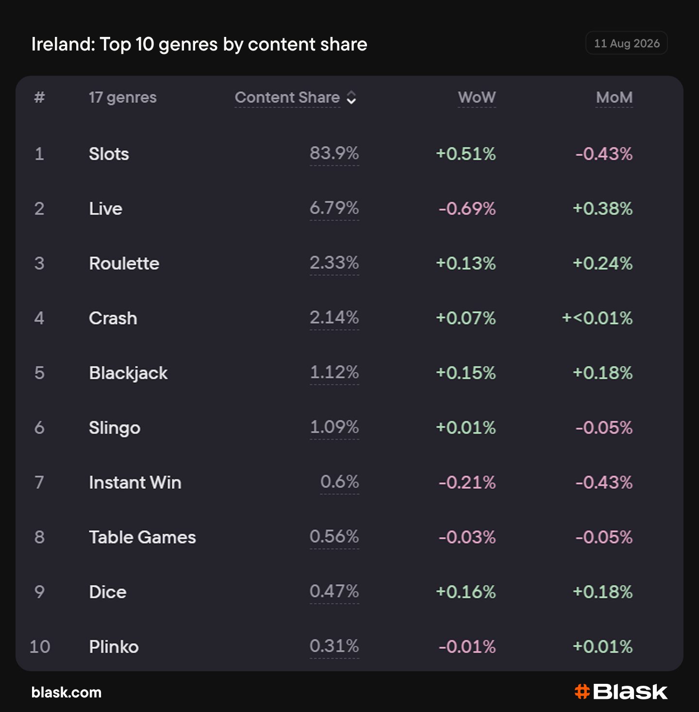Open the 11 Aug 2026 date selector
Viewport: 699px width, 712px height.
pos(627,43)
